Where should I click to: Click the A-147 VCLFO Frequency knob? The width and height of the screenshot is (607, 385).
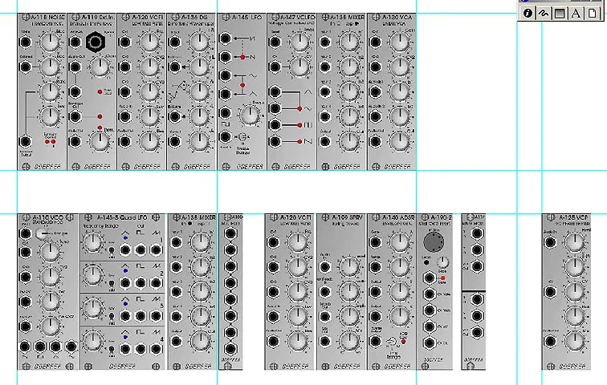[299, 43]
